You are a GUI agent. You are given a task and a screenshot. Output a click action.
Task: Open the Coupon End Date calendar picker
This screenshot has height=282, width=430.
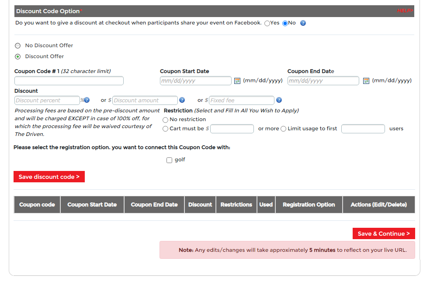pos(366,81)
